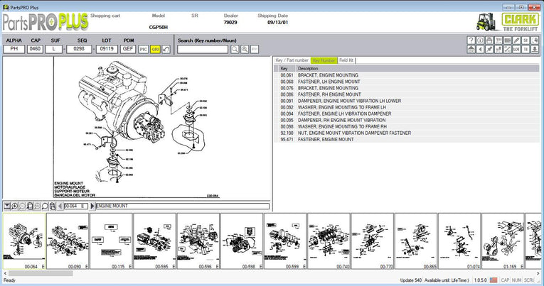Go to previous page with left arrow

click(x=59, y=206)
